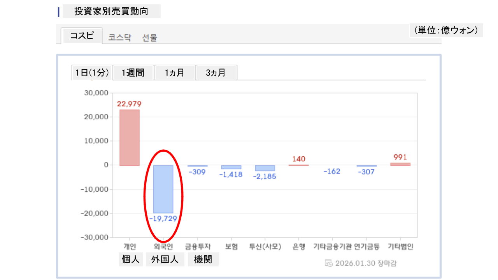
Task: Open the 선물 tab
Action: (149, 38)
